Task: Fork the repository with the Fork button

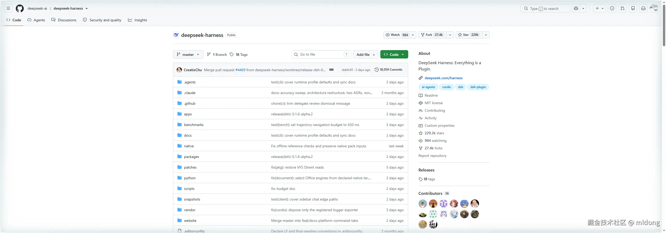Action: pyautogui.click(x=432, y=35)
